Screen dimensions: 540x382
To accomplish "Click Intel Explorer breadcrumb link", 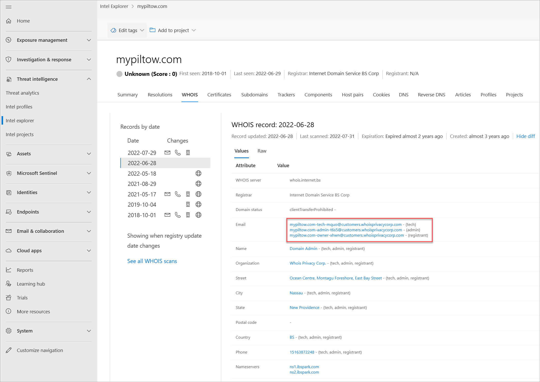I will 114,6.
